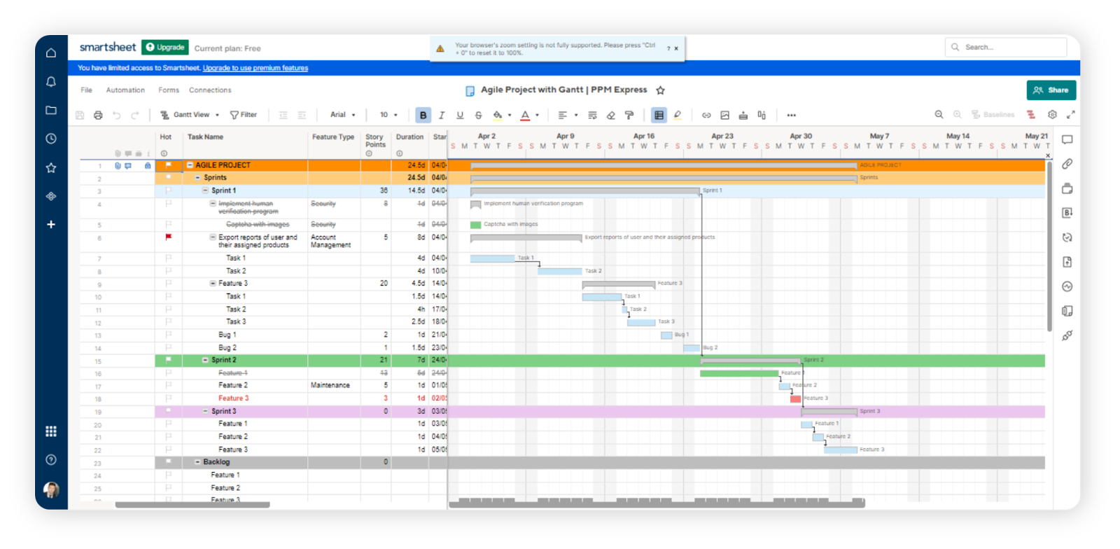Click the Create new plus icon
1120x549 pixels.
coord(51,224)
